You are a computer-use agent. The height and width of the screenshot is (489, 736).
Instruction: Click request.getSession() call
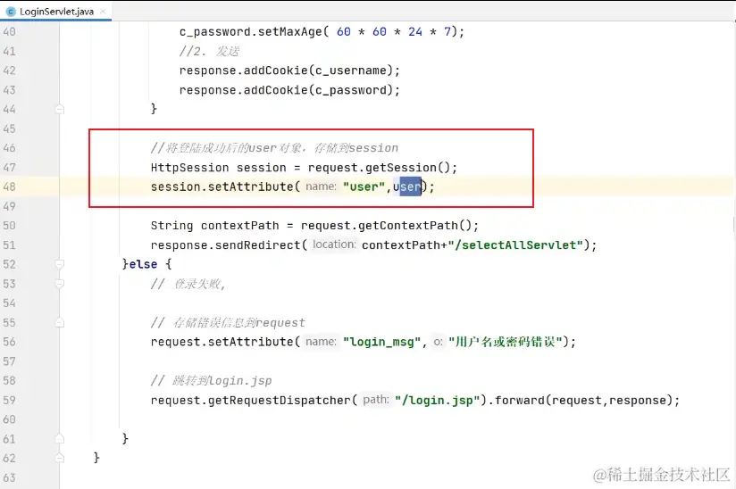[x=379, y=168]
